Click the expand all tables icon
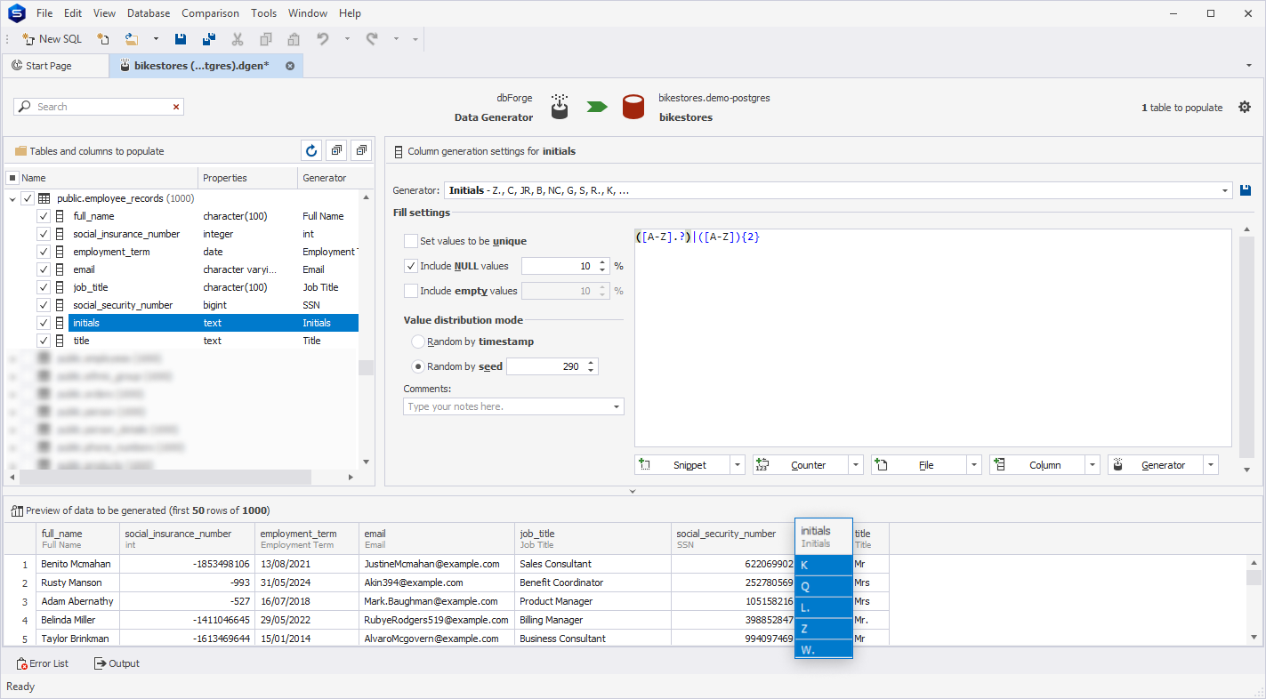Viewport: 1266px width, 699px height. (x=336, y=151)
